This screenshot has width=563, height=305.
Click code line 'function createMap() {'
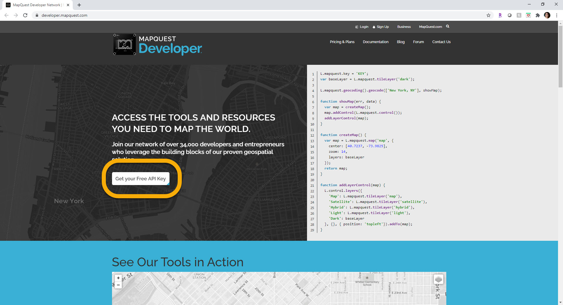click(343, 135)
